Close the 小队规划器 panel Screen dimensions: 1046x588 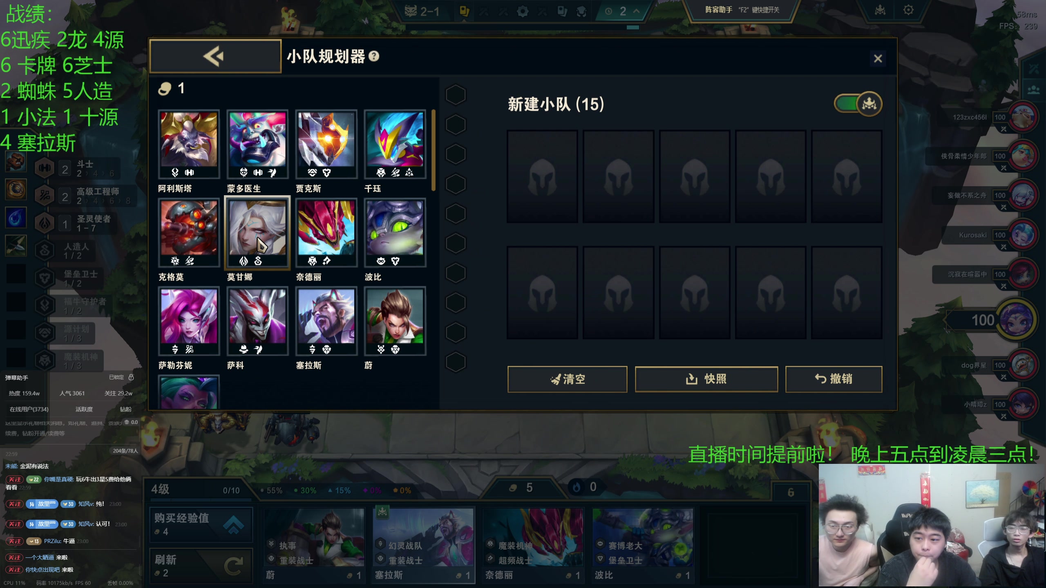click(878, 58)
